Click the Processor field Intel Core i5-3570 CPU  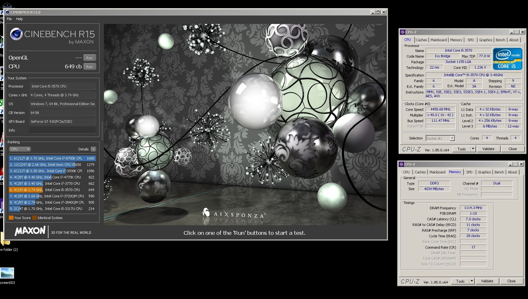[x=63, y=86]
